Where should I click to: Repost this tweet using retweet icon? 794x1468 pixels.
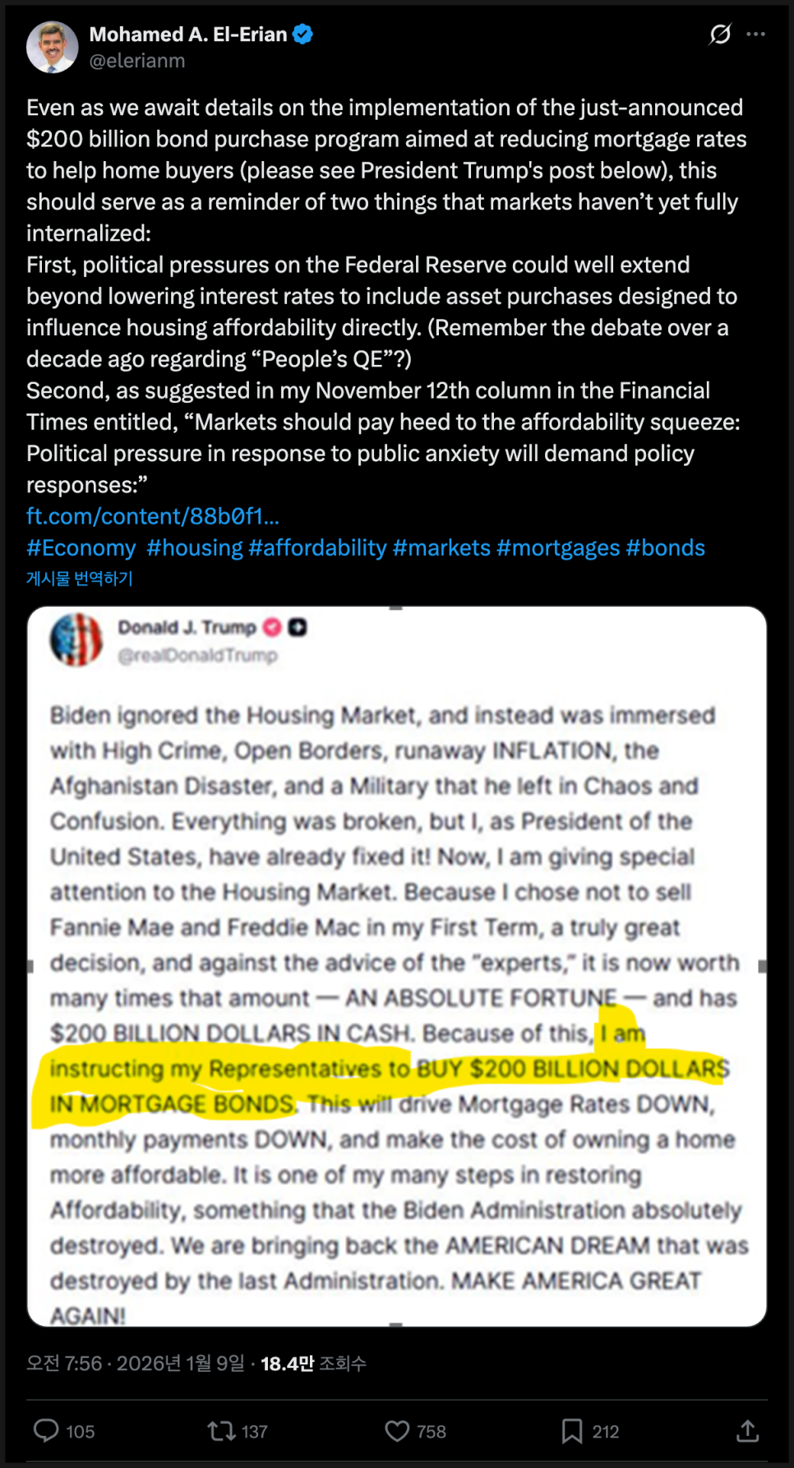pyautogui.click(x=222, y=1431)
